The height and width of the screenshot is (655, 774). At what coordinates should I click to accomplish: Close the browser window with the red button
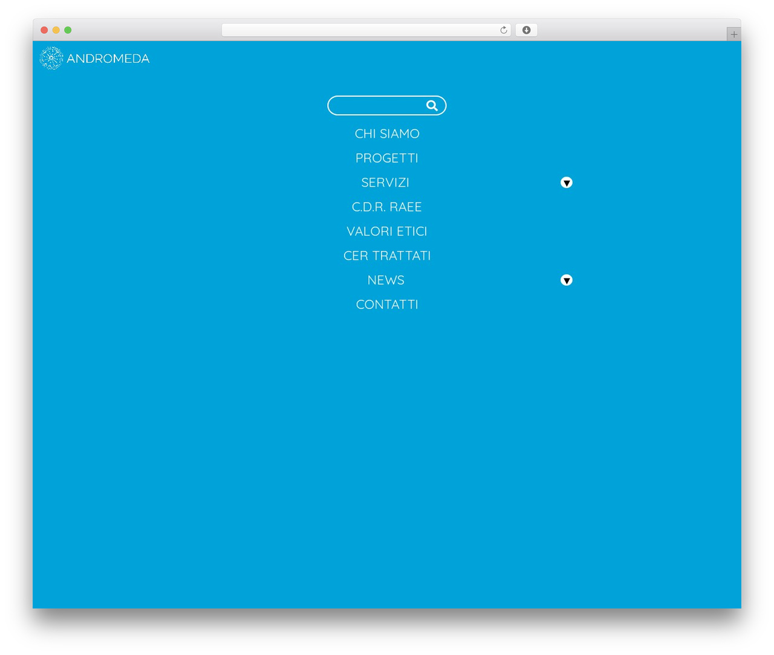pos(44,30)
